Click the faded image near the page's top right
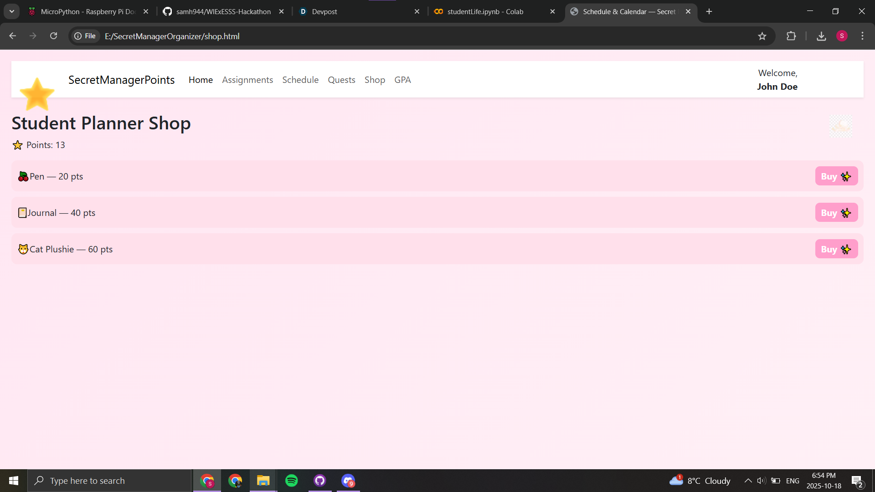The image size is (875, 492). (x=840, y=126)
